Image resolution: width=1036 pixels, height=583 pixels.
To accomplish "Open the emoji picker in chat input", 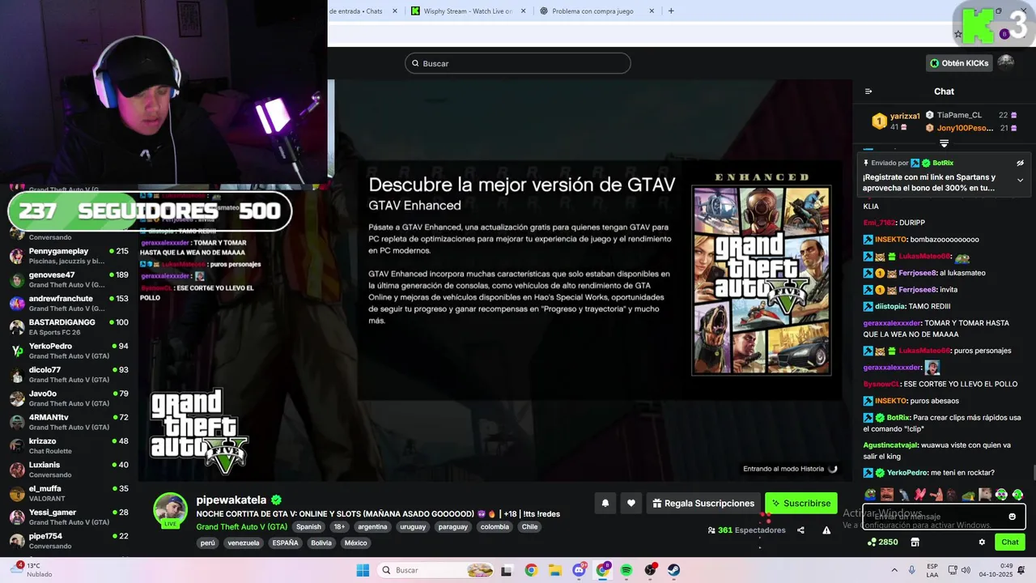I will [x=1012, y=517].
